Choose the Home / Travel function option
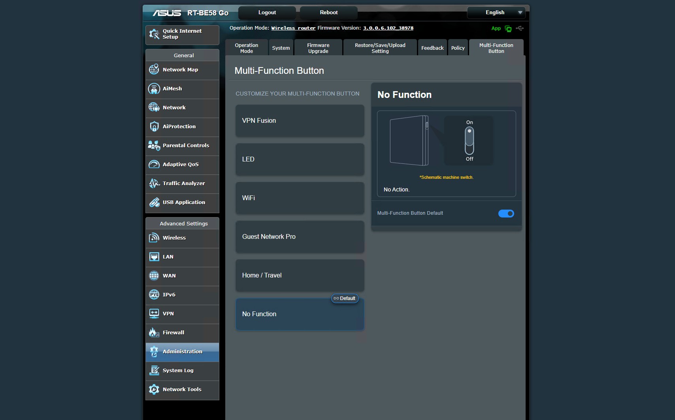675x420 pixels. tap(300, 276)
